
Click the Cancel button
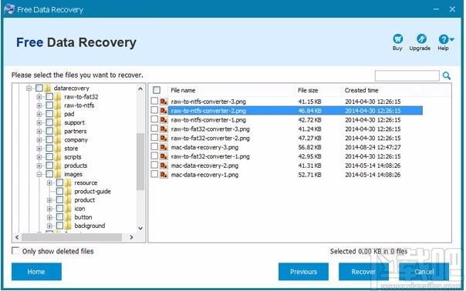(x=424, y=272)
